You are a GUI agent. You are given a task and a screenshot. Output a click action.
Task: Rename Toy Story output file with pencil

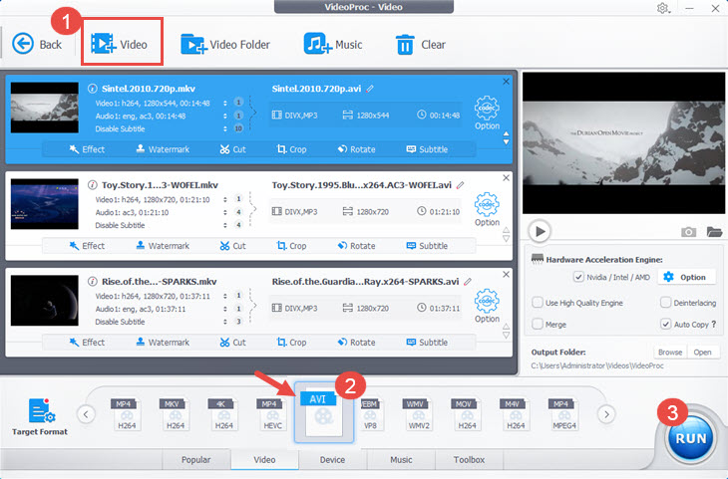[x=460, y=185]
